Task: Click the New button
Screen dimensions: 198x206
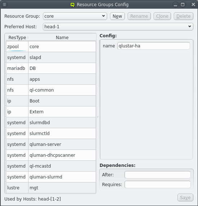Action: (117, 16)
